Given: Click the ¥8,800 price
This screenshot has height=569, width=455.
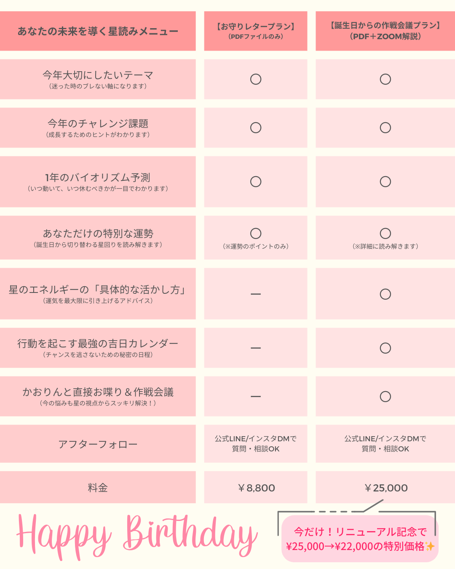Looking at the screenshot, I should tap(256, 488).
